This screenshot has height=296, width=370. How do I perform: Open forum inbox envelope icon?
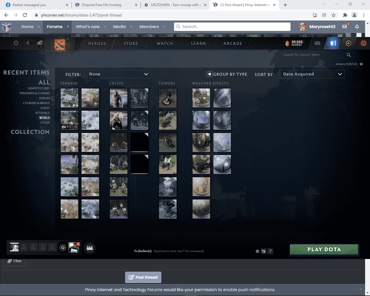[x=345, y=27]
